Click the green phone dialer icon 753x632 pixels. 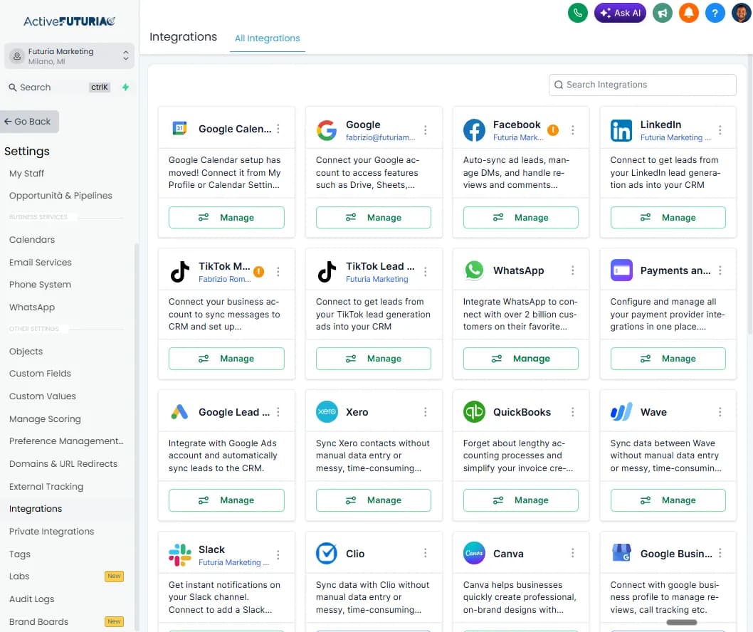coord(578,13)
